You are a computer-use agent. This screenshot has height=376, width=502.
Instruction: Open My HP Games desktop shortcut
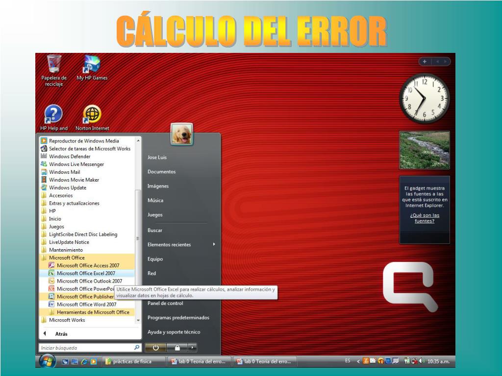[x=92, y=68]
